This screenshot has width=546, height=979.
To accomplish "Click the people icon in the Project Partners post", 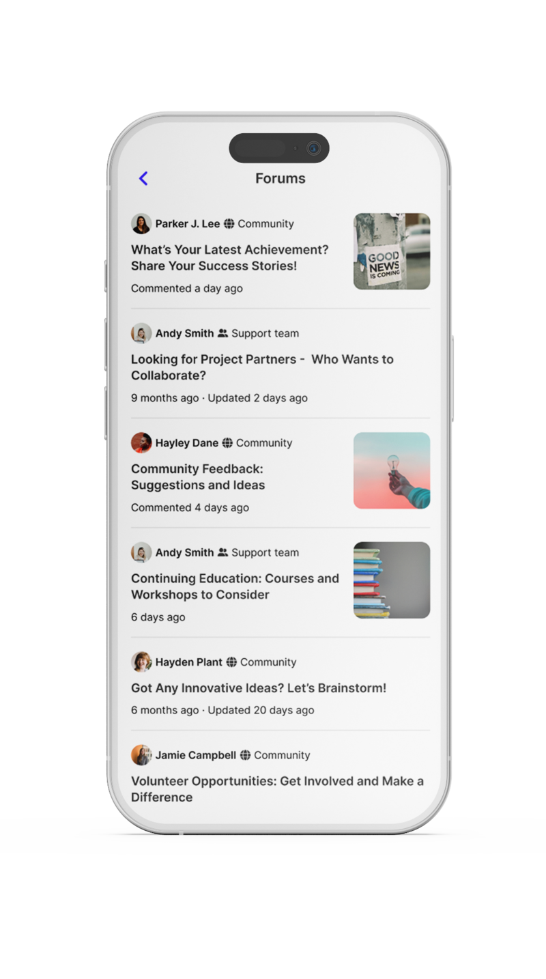I will [222, 334].
